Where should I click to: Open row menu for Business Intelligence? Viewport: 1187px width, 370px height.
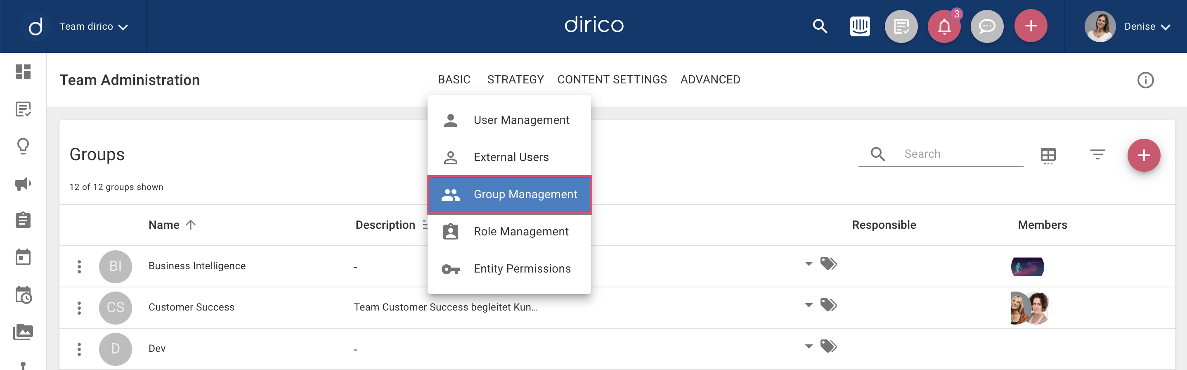pos(79,266)
